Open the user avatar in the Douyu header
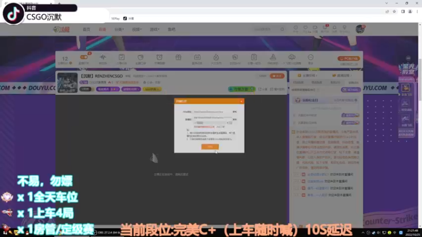Screen dimensions: 422x237 click(360, 29)
